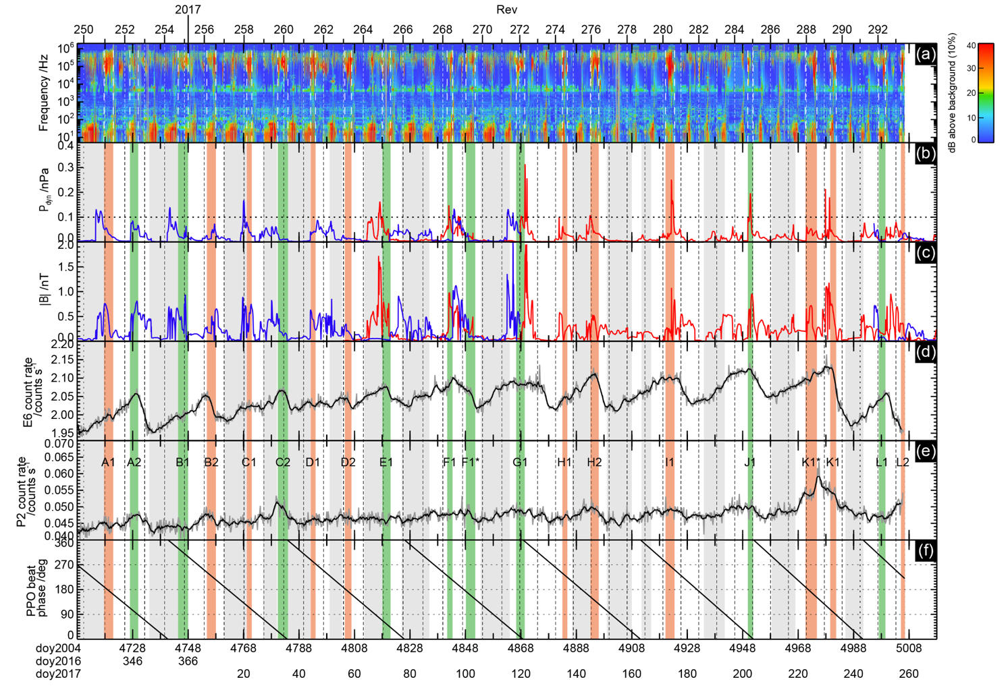Click the 200 doy2017 tick value

click(742, 674)
